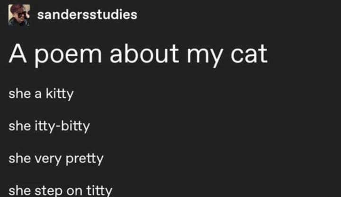Select the line "she very pretty"

tap(56, 159)
